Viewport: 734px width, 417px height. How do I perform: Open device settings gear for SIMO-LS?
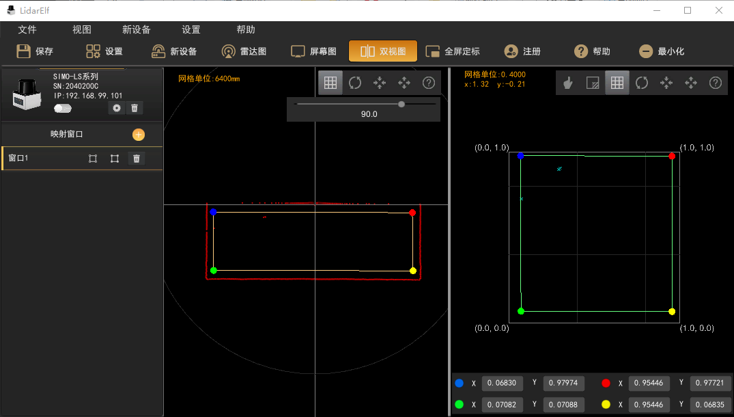[x=117, y=108]
